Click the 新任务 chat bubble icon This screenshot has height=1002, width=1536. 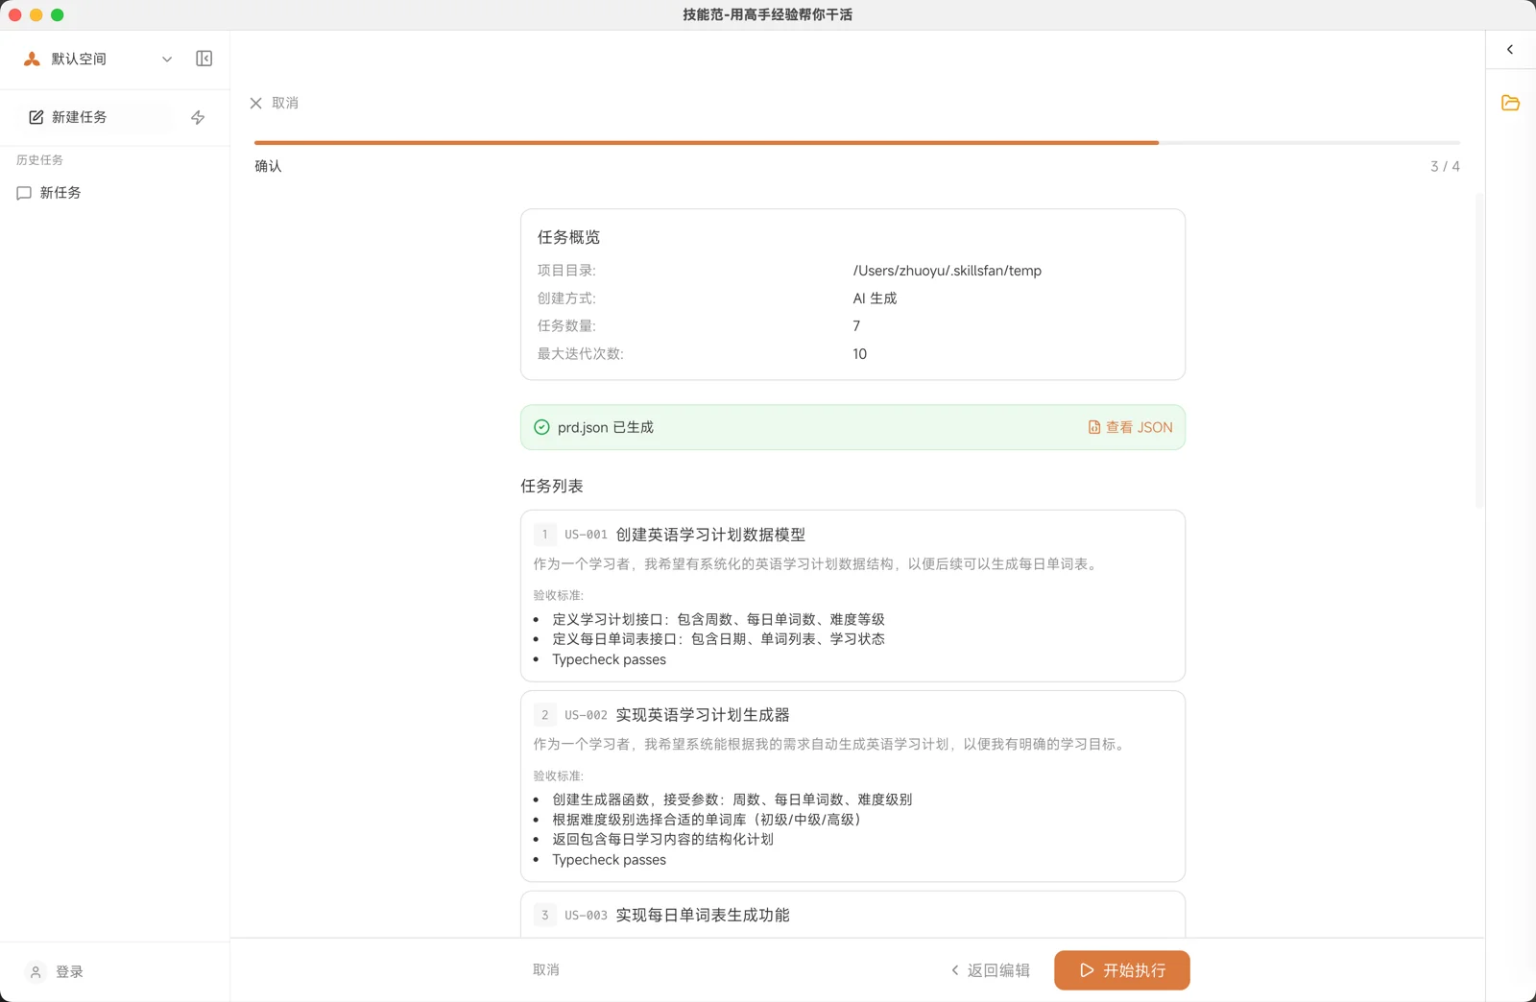[24, 193]
